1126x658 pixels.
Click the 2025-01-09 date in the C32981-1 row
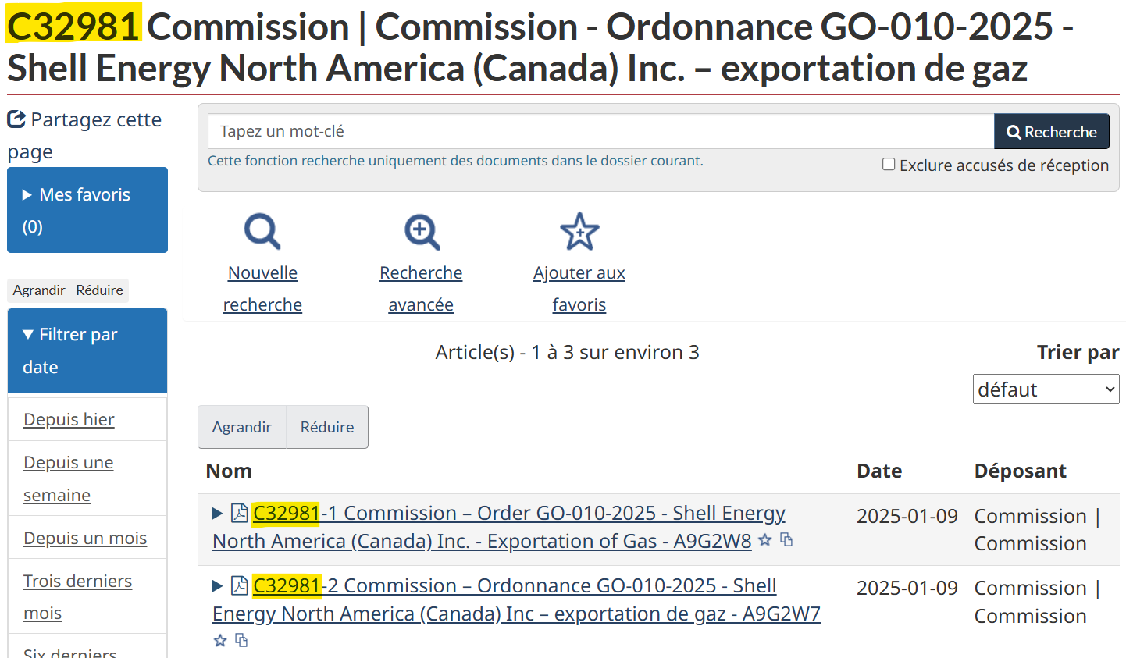tap(907, 516)
